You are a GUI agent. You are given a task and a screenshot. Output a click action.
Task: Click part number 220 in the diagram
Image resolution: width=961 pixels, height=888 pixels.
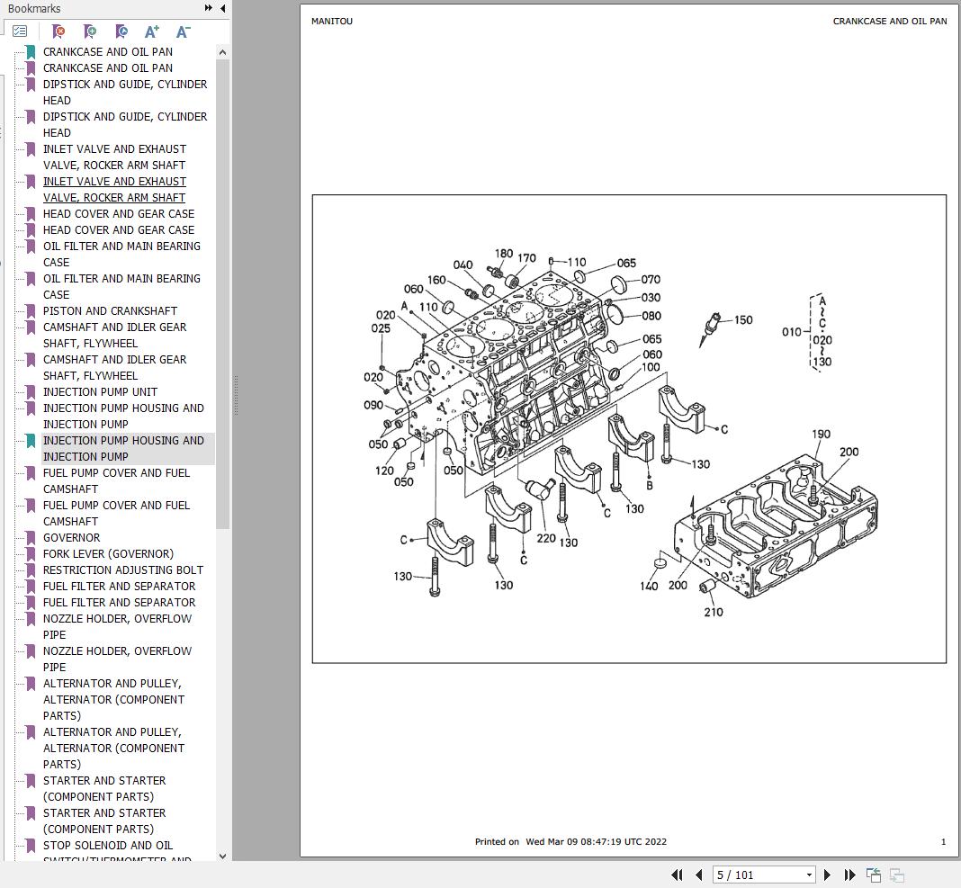click(546, 538)
